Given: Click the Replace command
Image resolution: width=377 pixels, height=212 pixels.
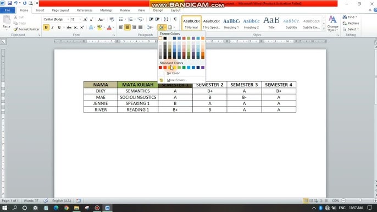Looking at the screenshot, I should (x=351, y=23).
